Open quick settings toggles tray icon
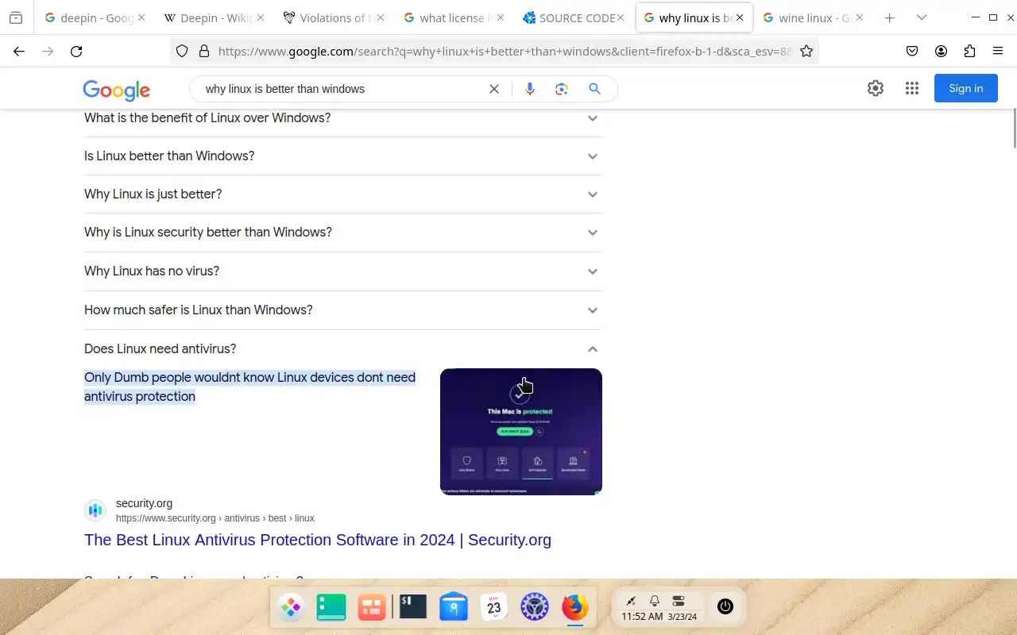Image resolution: width=1017 pixels, height=635 pixels. [679, 601]
